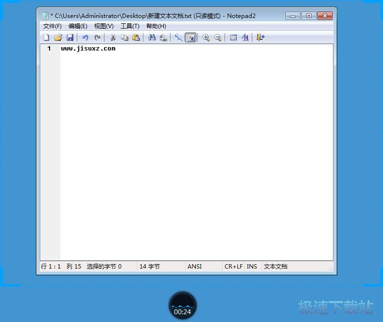Undo the last edit
This screenshot has height=322, width=383.
[85, 37]
